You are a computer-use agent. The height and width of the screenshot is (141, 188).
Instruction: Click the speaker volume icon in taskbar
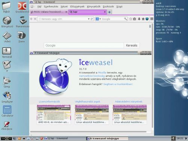173,138
